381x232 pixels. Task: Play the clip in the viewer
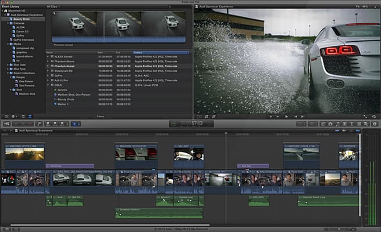pos(287,117)
